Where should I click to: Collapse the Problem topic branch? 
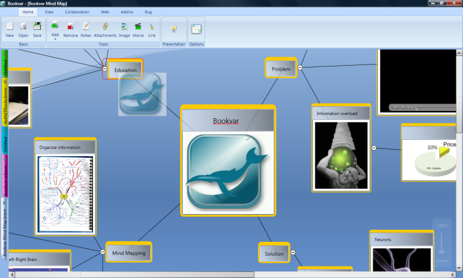(300, 68)
